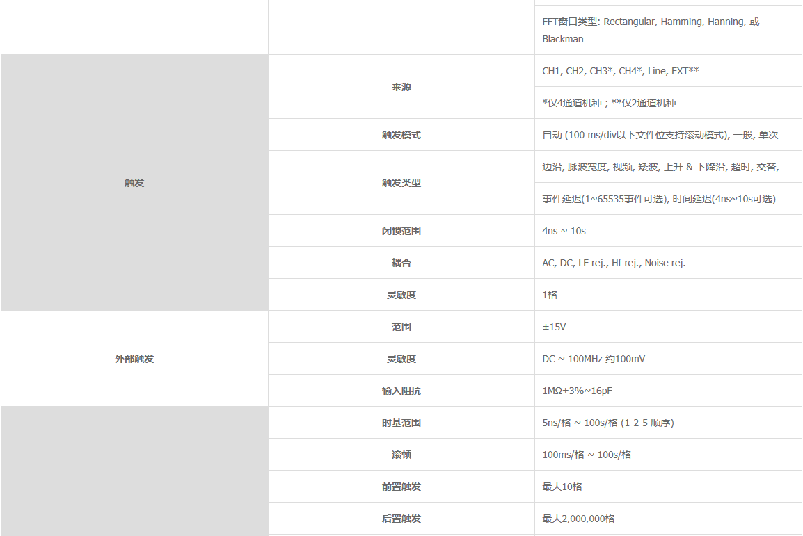Viewport: 803px width, 536px height.
Task: Click the 触发模式 row label
Action: [401, 135]
